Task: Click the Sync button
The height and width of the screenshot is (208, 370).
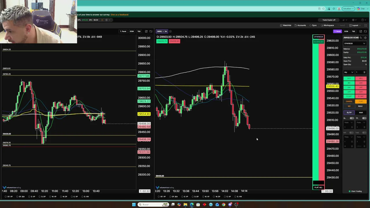Action: [313, 25]
